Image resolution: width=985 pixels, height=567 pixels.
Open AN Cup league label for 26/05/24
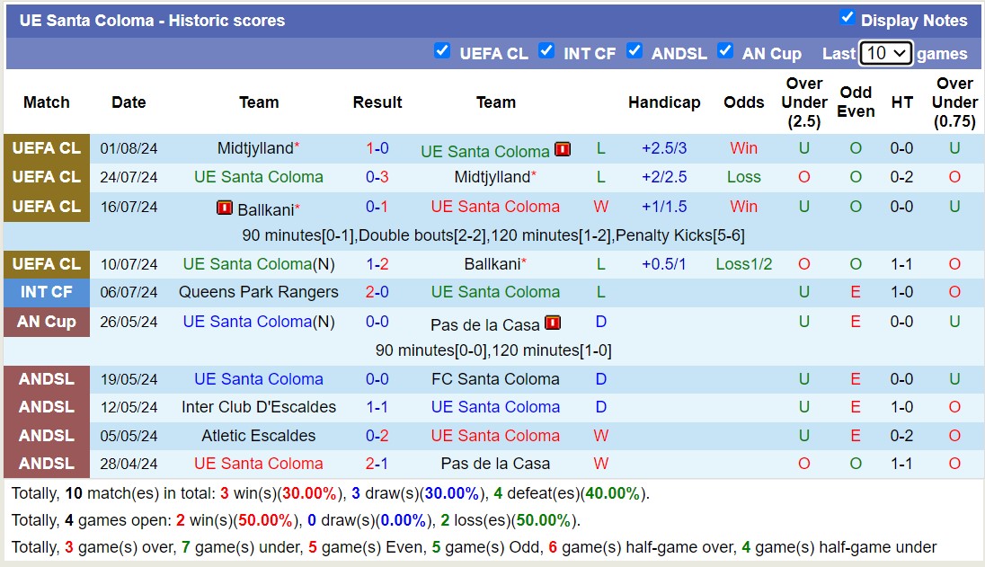pos(47,322)
